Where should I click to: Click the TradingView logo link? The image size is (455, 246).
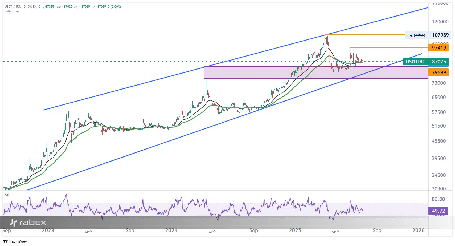[15, 241]
